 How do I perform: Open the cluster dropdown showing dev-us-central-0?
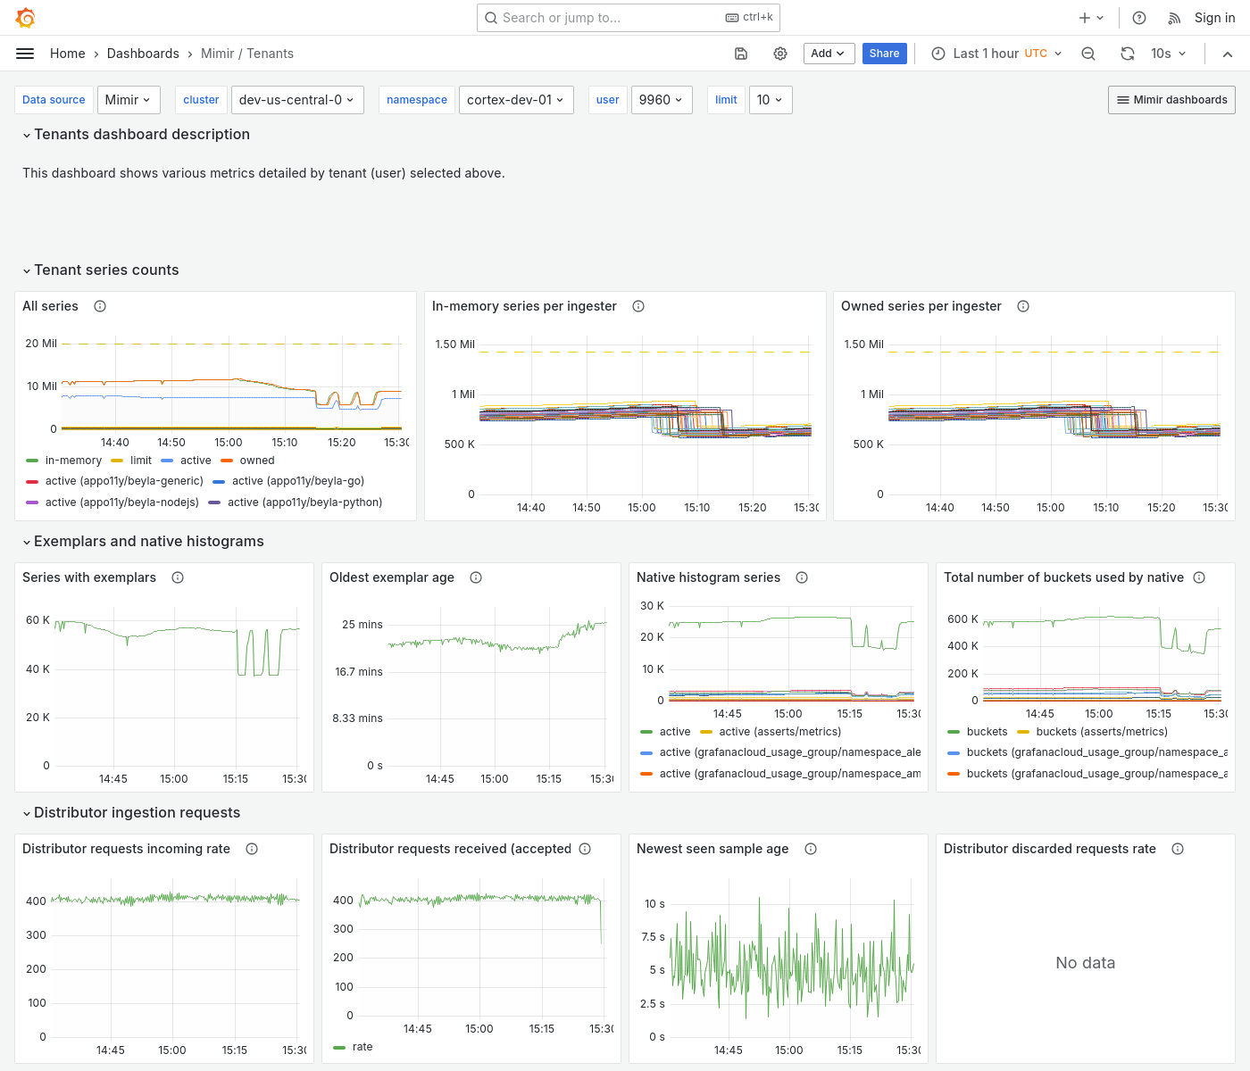point(297,99)
